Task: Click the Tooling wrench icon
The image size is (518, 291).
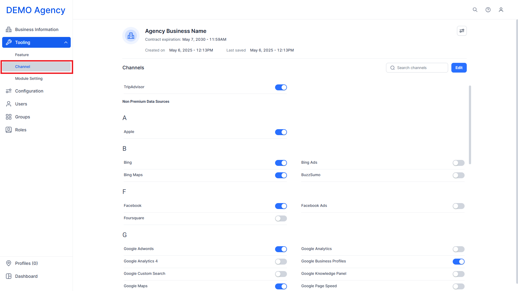Action: (9, 42)
